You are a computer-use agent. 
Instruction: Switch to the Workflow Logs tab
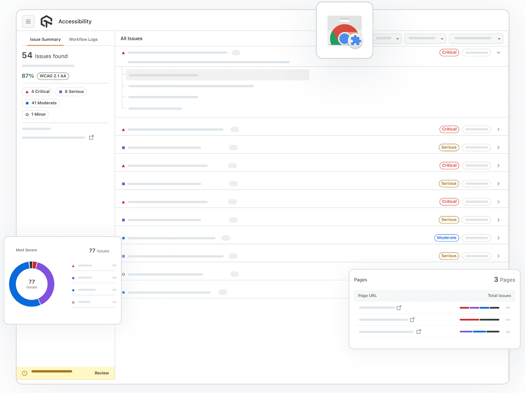click(83, 39)
